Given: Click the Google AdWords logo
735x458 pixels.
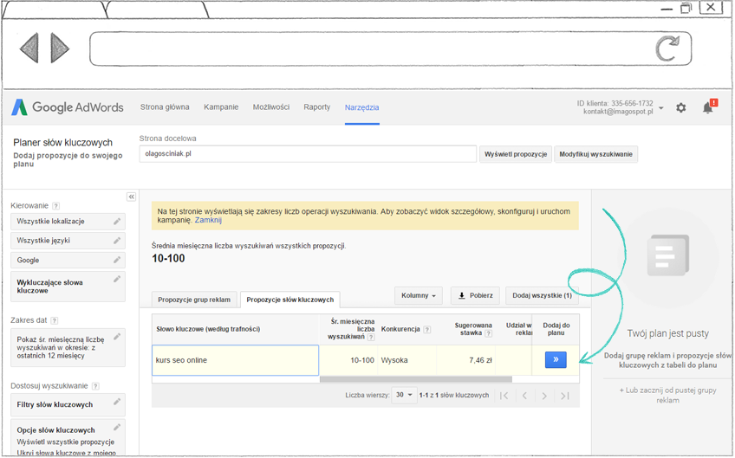Looking at the screenshot, I should pos(68,107).
